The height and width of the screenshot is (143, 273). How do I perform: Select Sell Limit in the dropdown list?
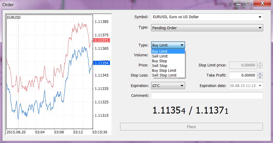point(168,56)
